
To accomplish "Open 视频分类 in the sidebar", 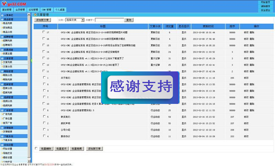I will click(x=8, y=101).
